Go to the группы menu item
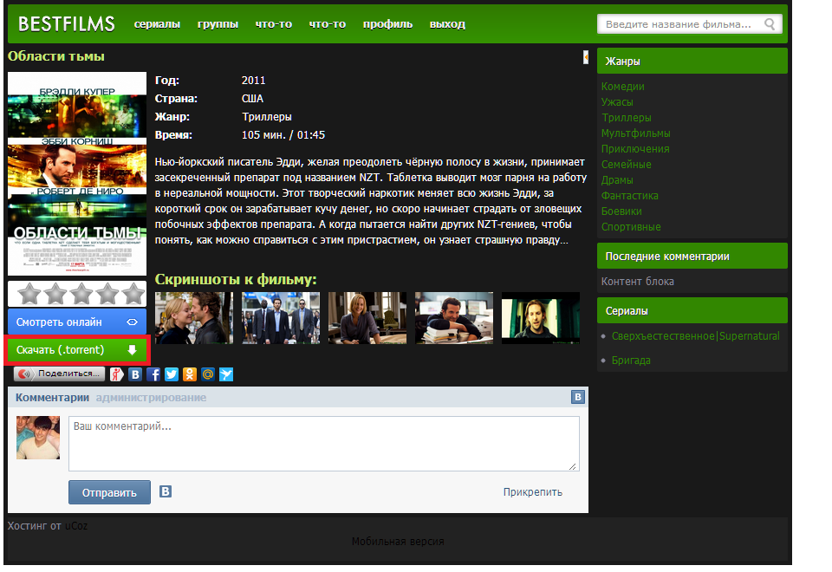This screenshot has height=572, width=832. [x=218, y=24]
